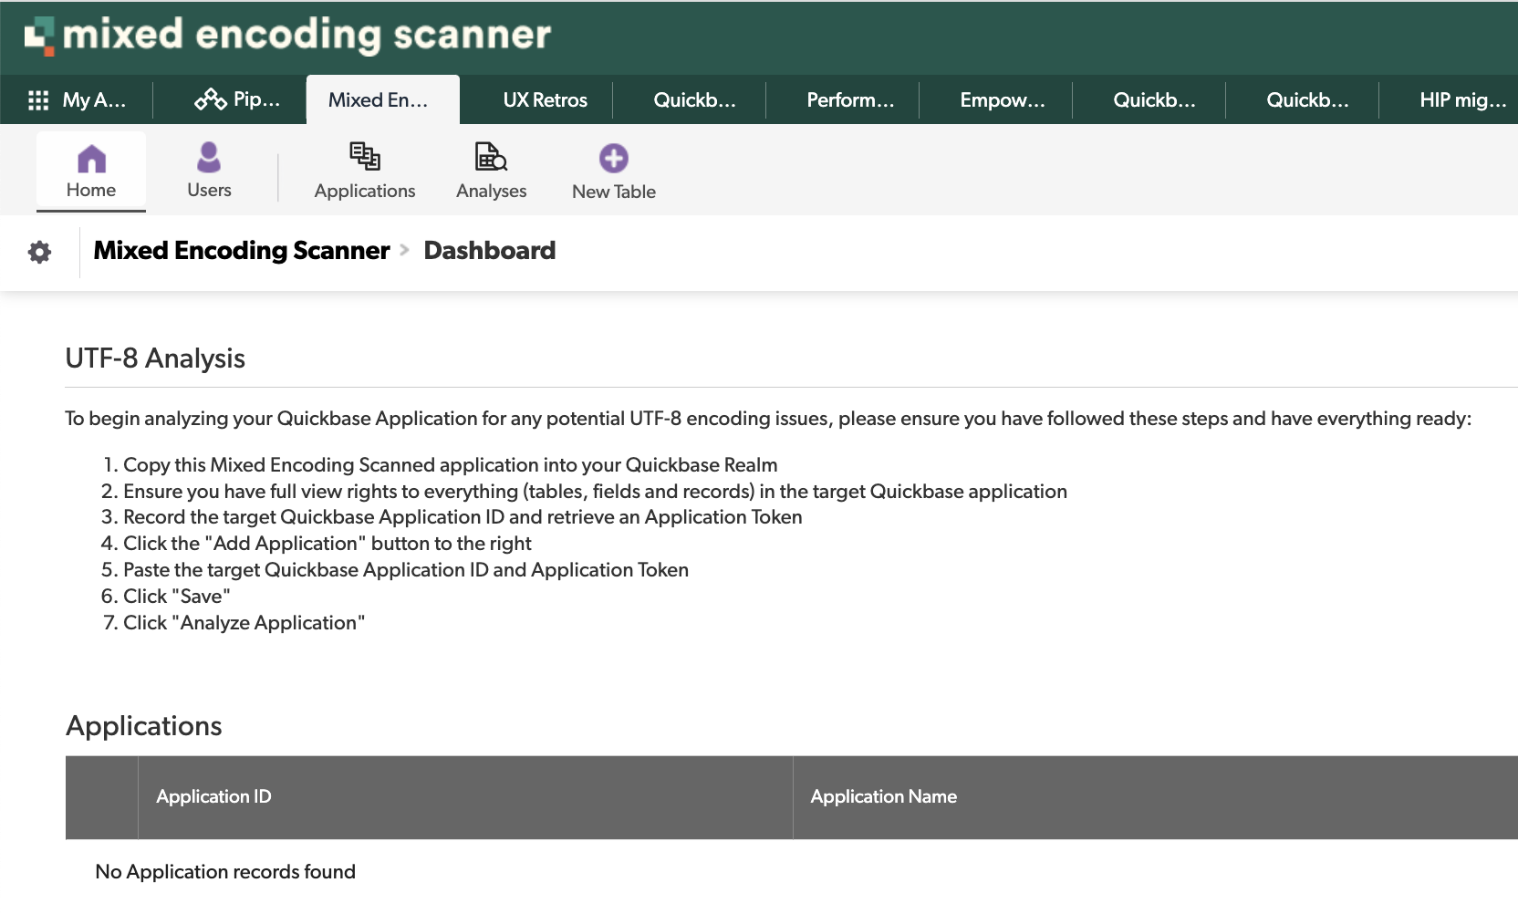Open Users via the purple person icon
The image size is (1518, 914).
pyautogui.click(x=209, y=157)
